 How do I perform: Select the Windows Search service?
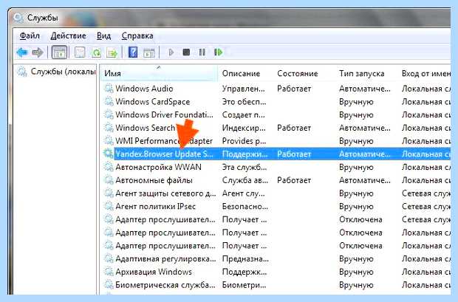146,128
